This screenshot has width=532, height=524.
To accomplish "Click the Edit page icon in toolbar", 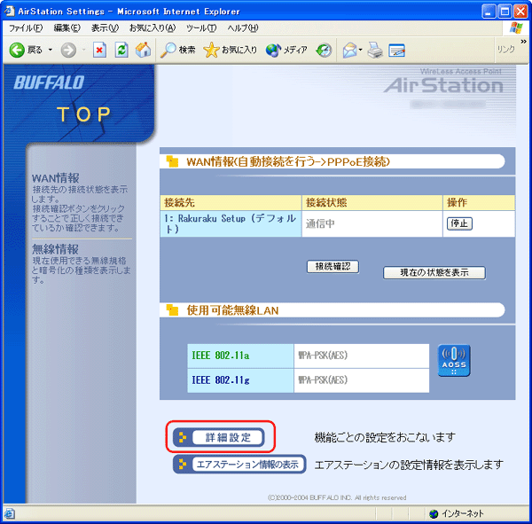I will tap(396, 51).
